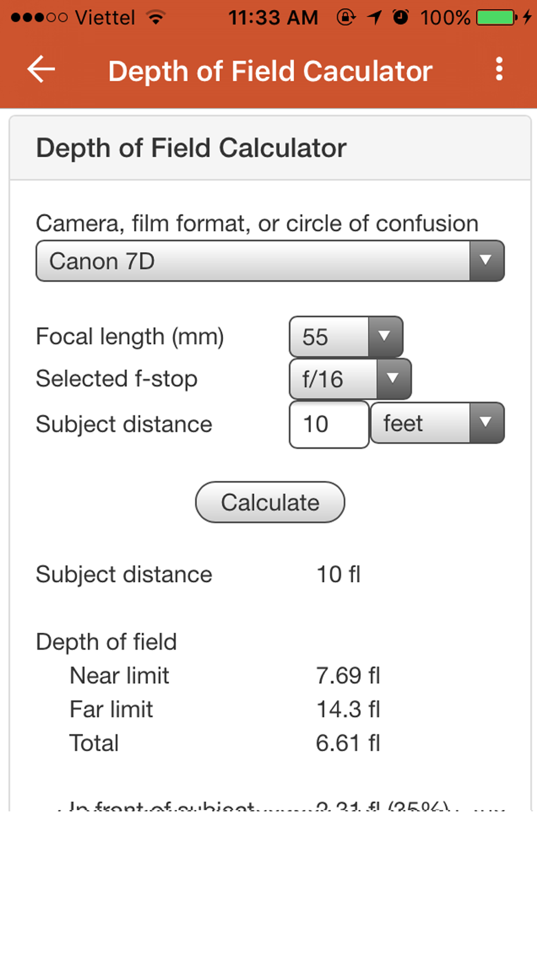537x954 pixels.
Task: Tap the back arrow icon
Action: pos(41,70)
